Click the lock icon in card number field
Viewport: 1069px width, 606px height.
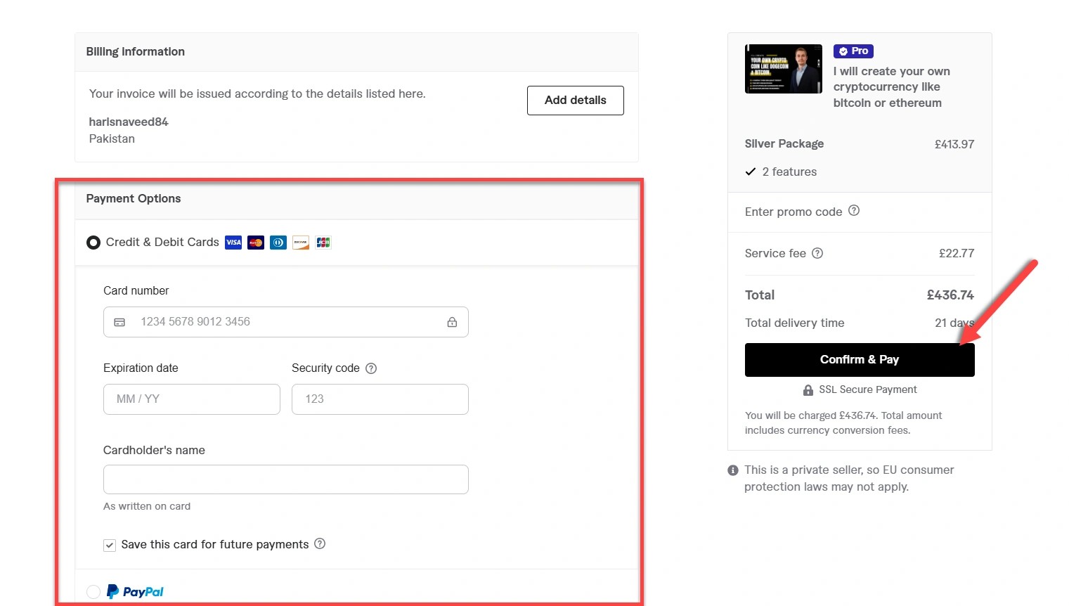[452, 322]
